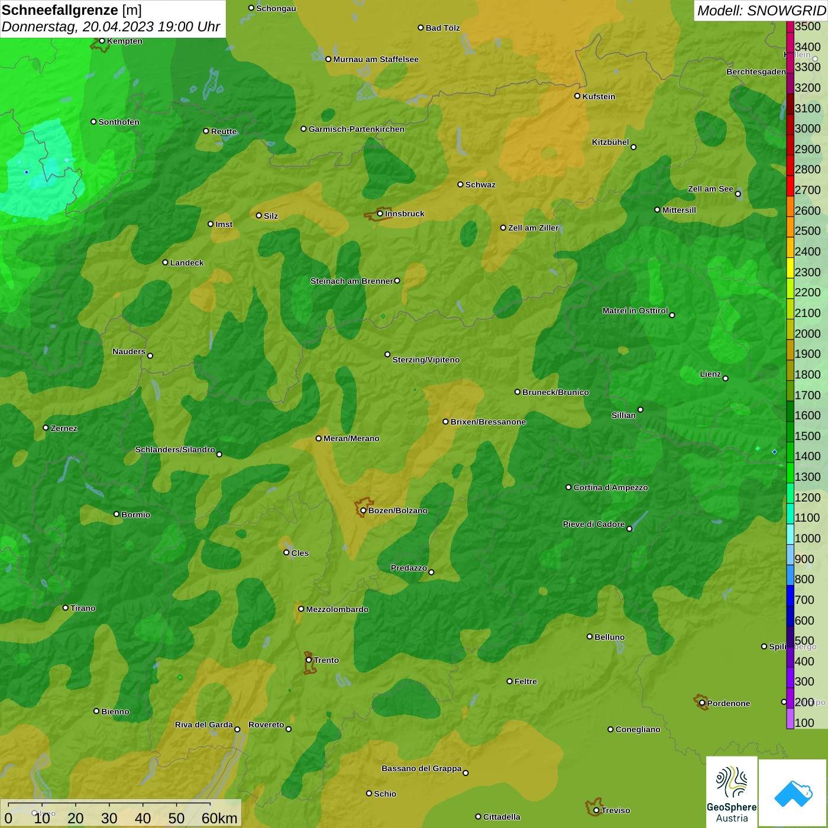Click the Kempten city marker dot
This screenshot has height=828, width=828.
[102, 41]
